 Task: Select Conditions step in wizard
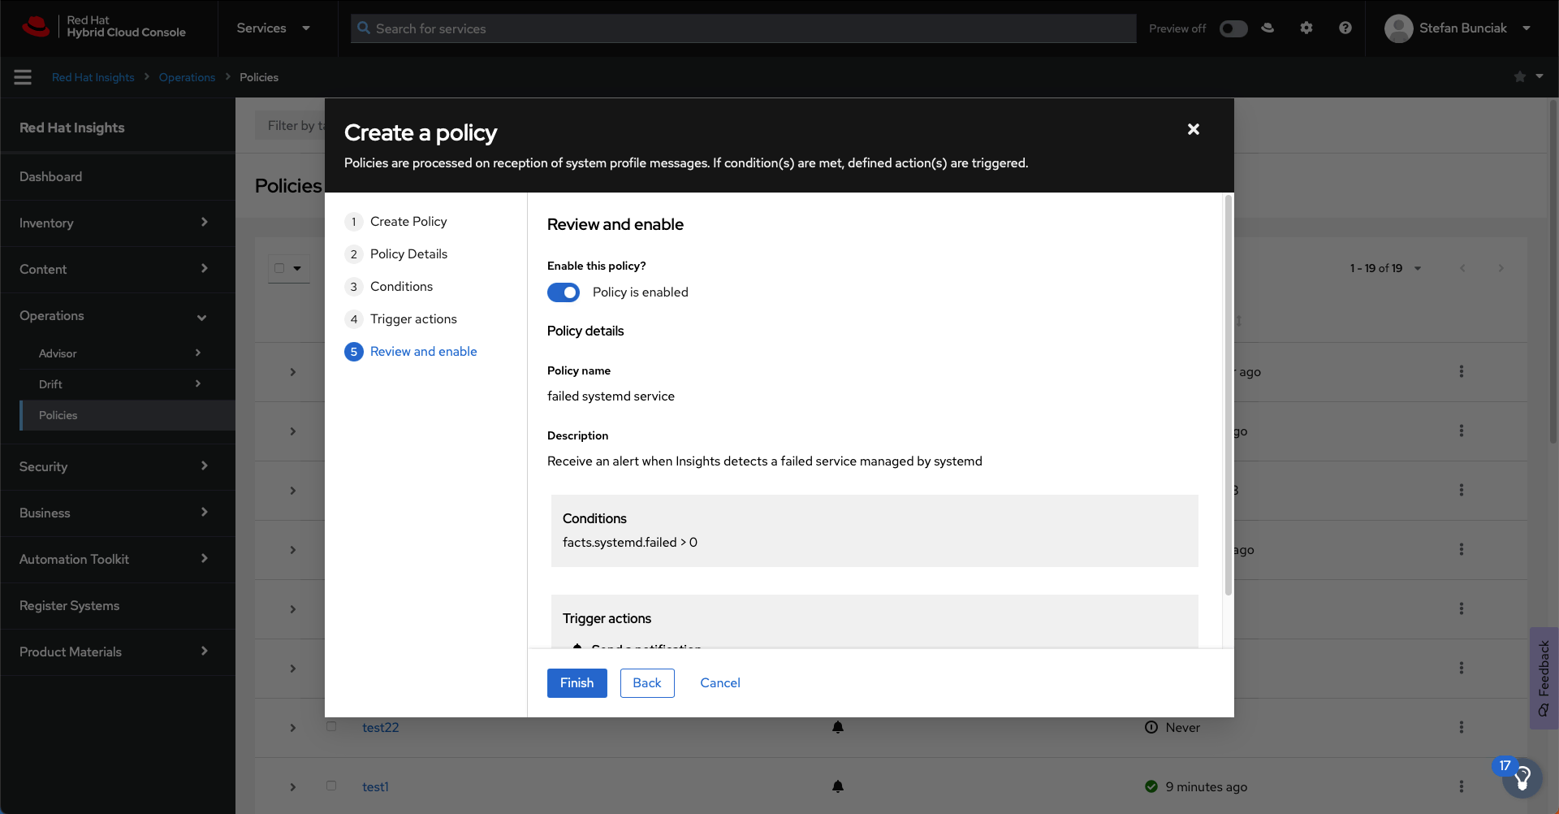pyautogui.click(x=401, y=287)
